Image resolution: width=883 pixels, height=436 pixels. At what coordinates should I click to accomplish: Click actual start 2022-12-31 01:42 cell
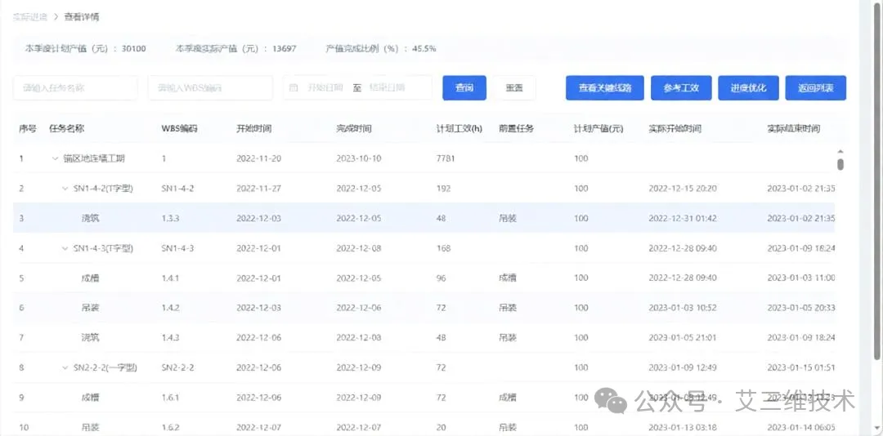click(683, 218)
